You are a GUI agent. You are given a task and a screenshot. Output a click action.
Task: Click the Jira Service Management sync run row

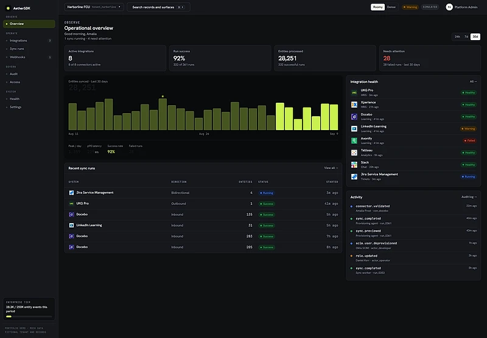(x=203, y=193)
